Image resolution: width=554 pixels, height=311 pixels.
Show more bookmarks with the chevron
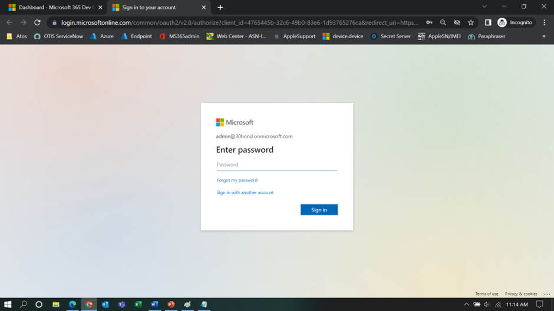tap(544, 36)
